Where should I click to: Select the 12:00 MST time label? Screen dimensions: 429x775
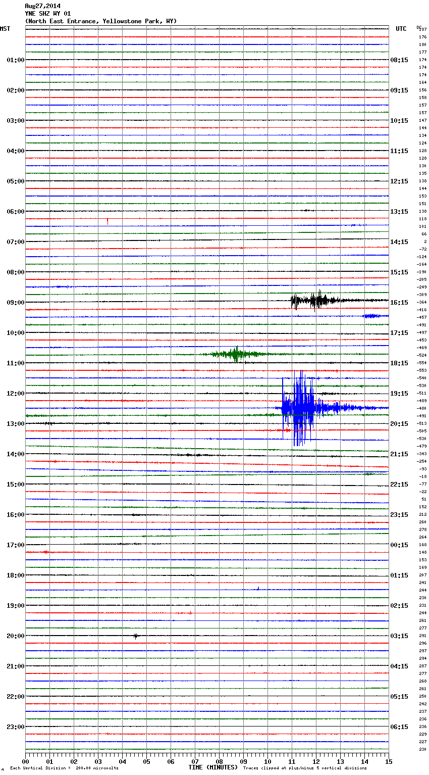coord(15,394)
